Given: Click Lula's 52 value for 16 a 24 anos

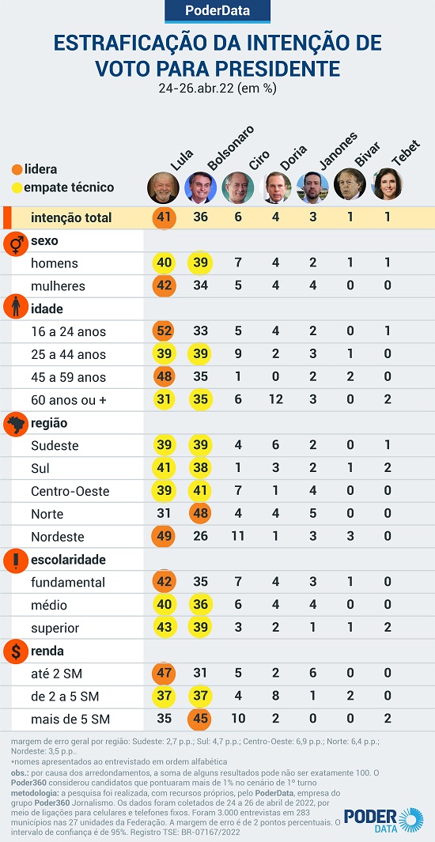Looking at the screenshot, I should [164, 331].
